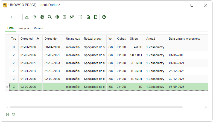
Task: Select the row with type U
Action: pyautogui.click(x=107, y=47)
